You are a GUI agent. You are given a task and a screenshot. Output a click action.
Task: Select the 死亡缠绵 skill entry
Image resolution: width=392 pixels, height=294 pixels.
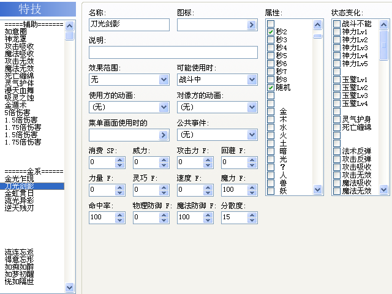tap(19, 76)
